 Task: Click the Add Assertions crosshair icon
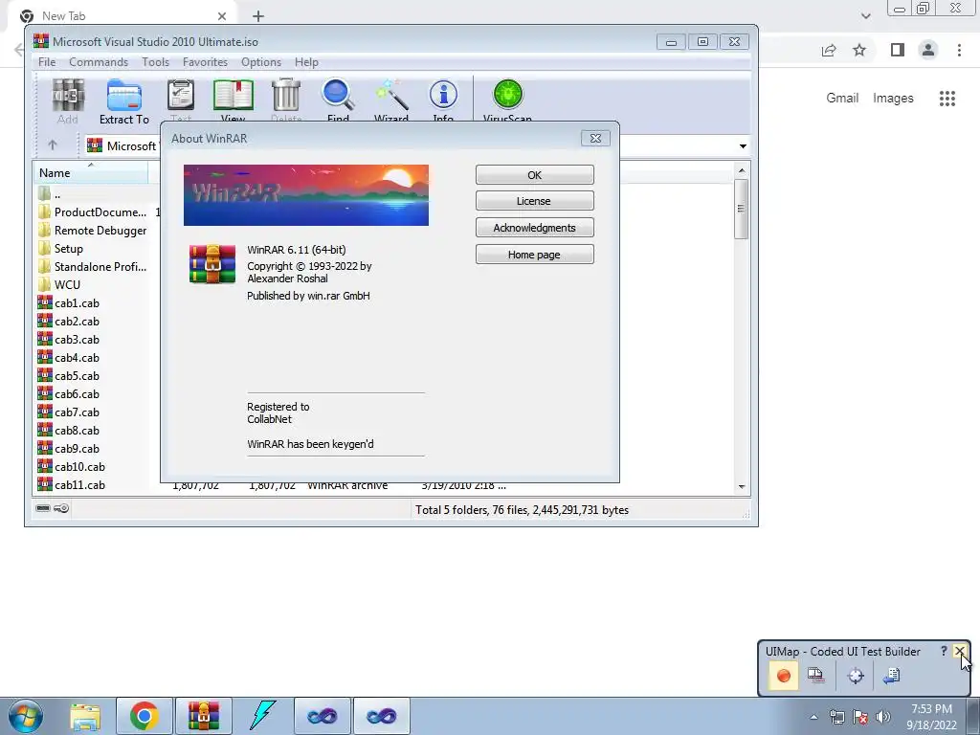point(856,676)
